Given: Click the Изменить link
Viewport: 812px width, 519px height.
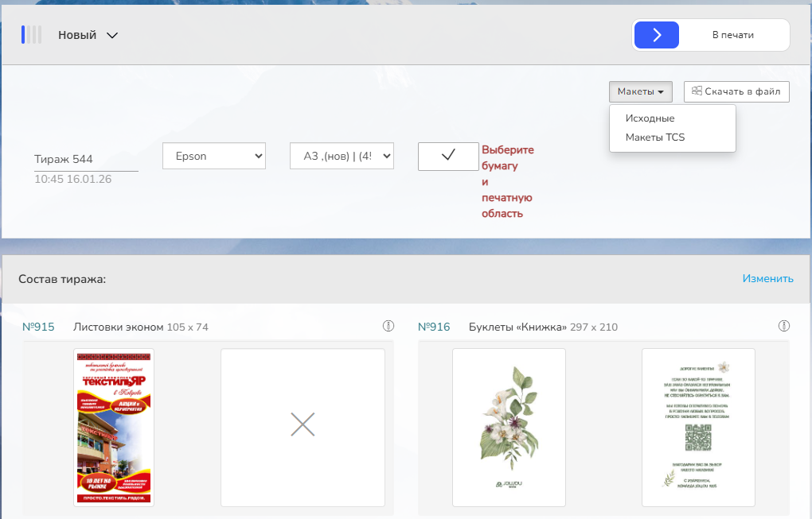Looking at the screenshot, I should [767, 278].
